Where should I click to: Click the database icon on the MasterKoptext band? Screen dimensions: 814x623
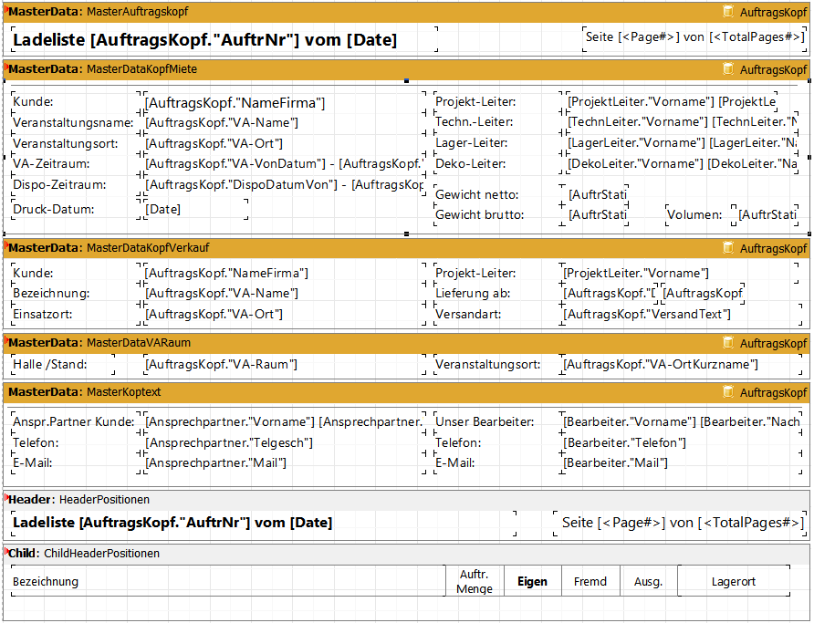(x=728, y=391)
